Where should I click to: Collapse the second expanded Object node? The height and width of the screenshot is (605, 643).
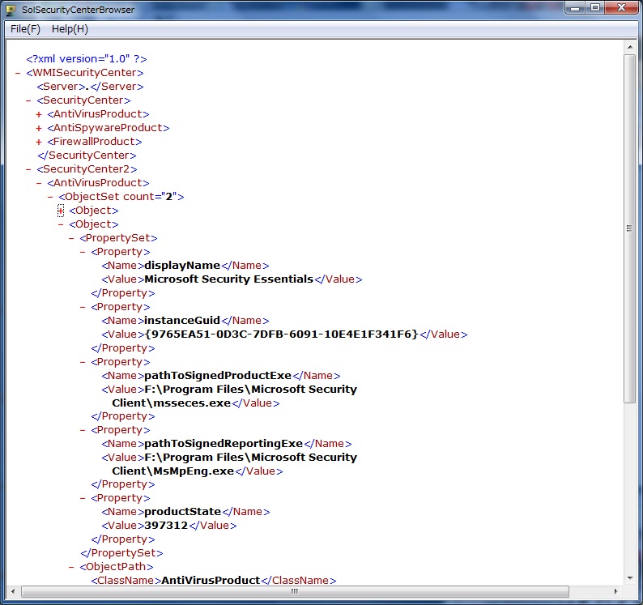[61, 224]
